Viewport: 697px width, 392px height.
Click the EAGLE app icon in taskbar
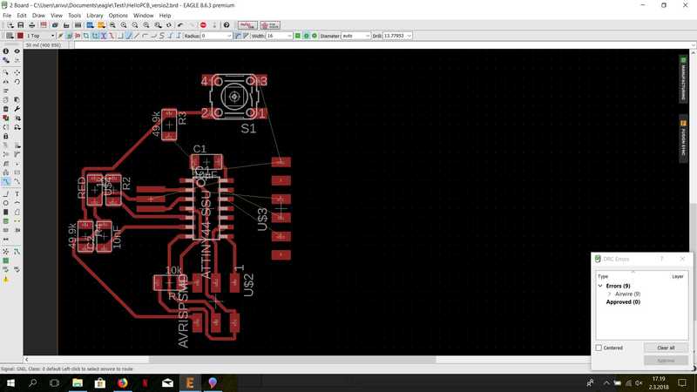(x=190, y=383)
